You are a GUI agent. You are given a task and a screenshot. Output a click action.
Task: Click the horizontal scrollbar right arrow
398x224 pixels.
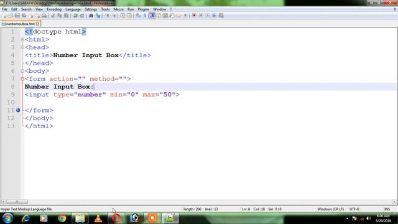[x=394, y=202]
